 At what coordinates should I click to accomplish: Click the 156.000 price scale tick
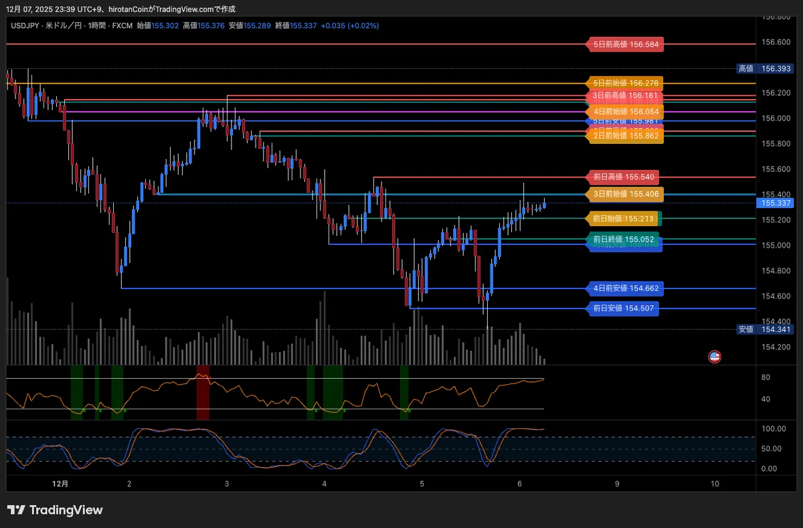[775, 118]
